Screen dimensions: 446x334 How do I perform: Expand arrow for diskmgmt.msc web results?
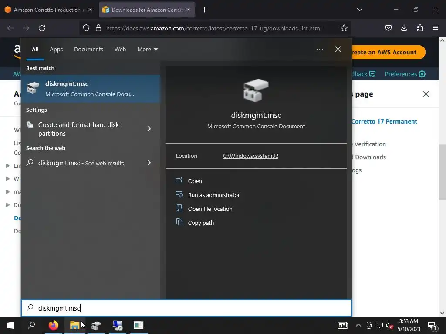(149, 163)
